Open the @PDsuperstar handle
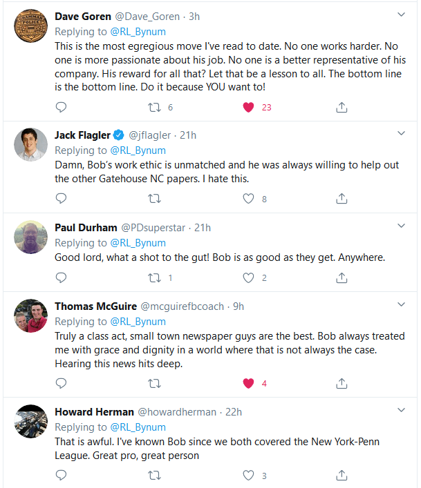This screenshot has width=421, height=488. (156, 227)
